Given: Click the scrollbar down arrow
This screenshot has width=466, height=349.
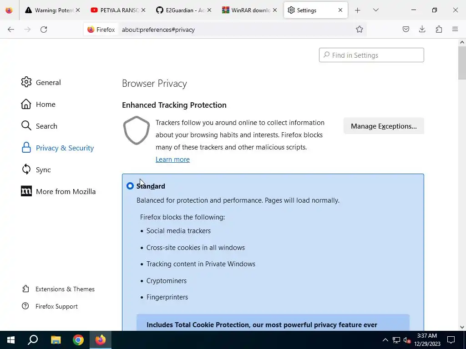Looking at the screenshot, I should [462, 327].
